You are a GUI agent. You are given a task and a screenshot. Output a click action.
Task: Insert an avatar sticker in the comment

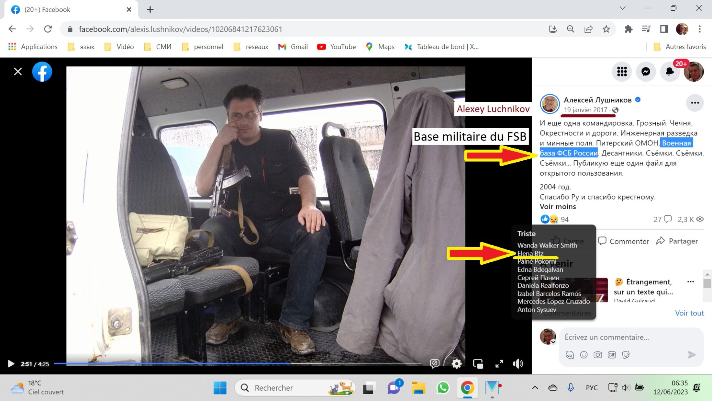point(570,355)
